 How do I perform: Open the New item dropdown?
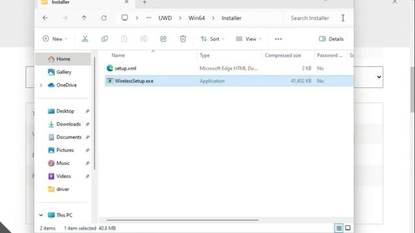tap(55, 39)
